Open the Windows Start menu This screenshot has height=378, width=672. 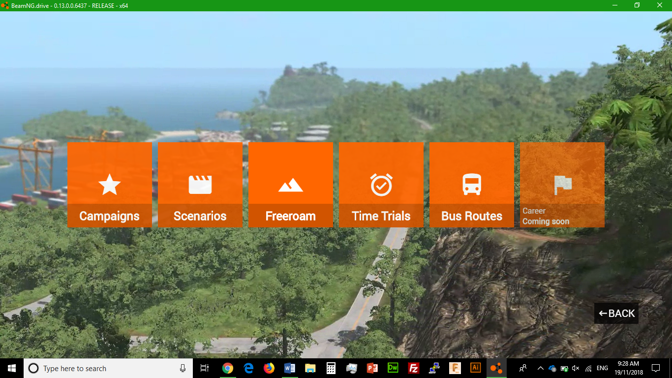12,368
